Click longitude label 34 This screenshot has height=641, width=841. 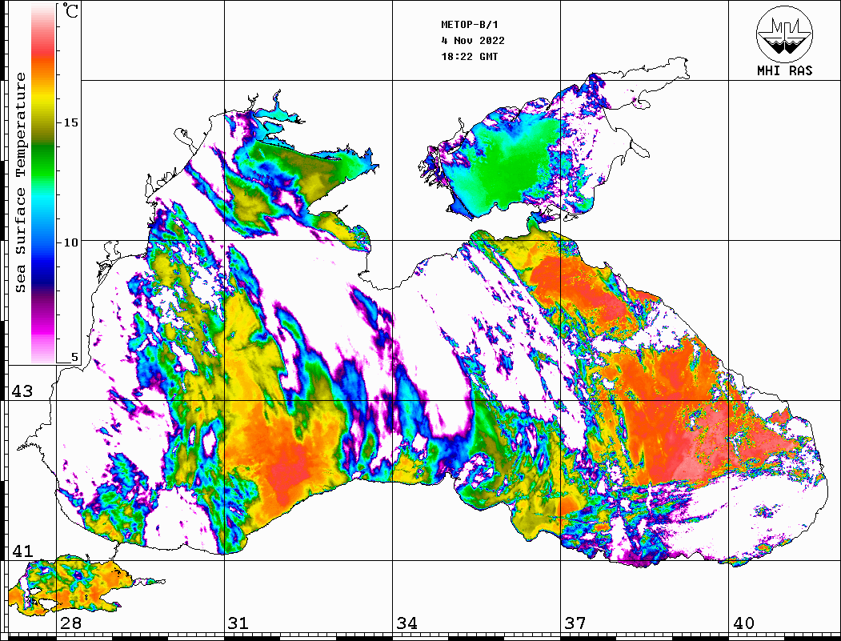(407, 623)
